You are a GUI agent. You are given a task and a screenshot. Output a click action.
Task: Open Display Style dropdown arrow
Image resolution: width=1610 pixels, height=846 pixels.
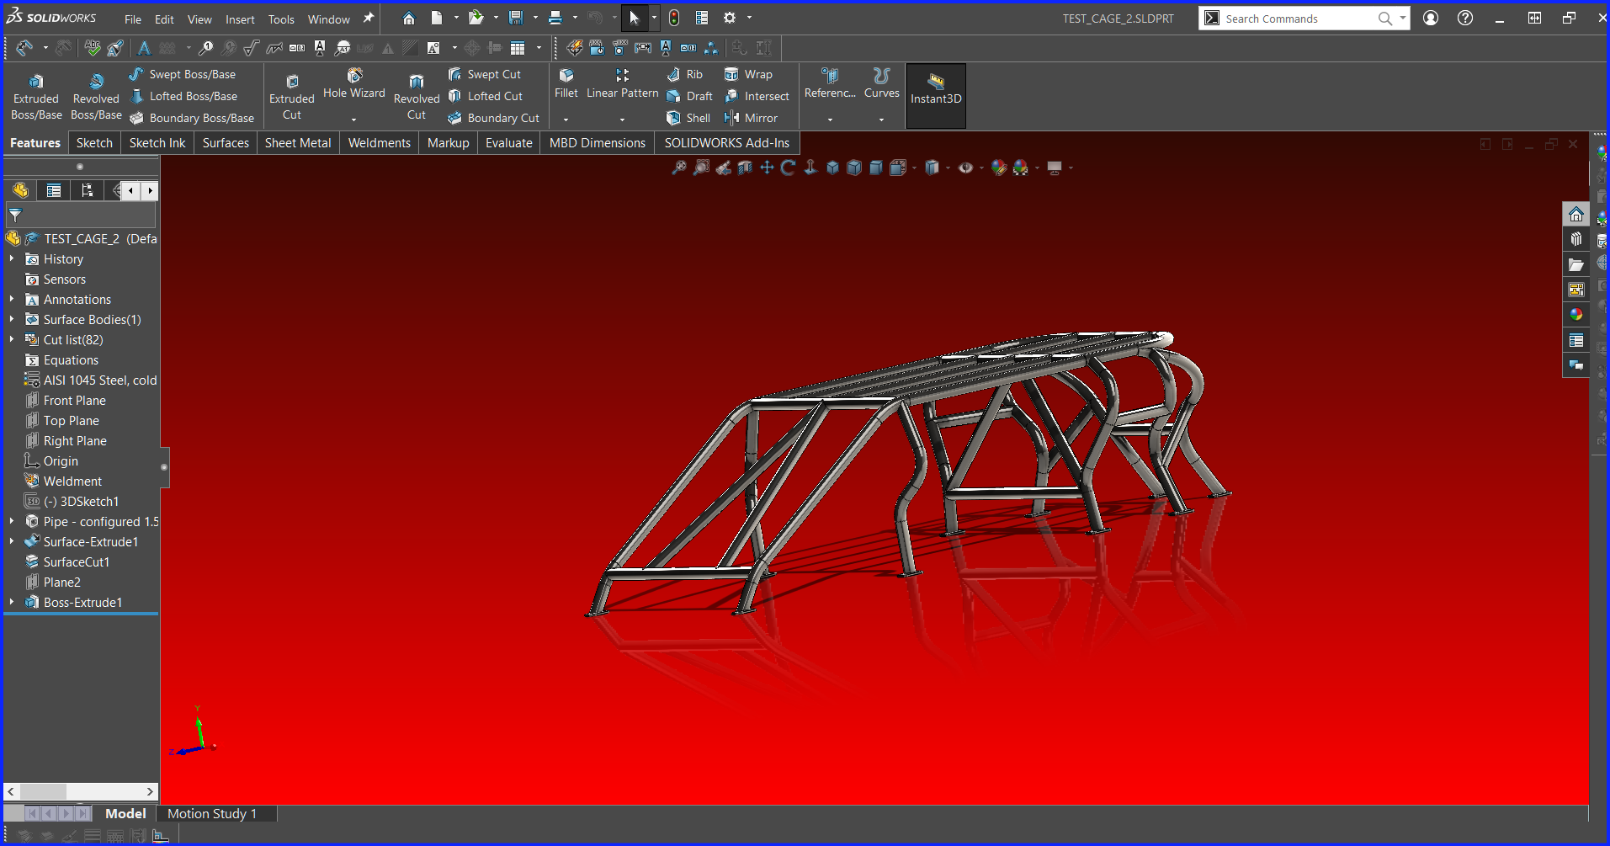tap(948, 168)
